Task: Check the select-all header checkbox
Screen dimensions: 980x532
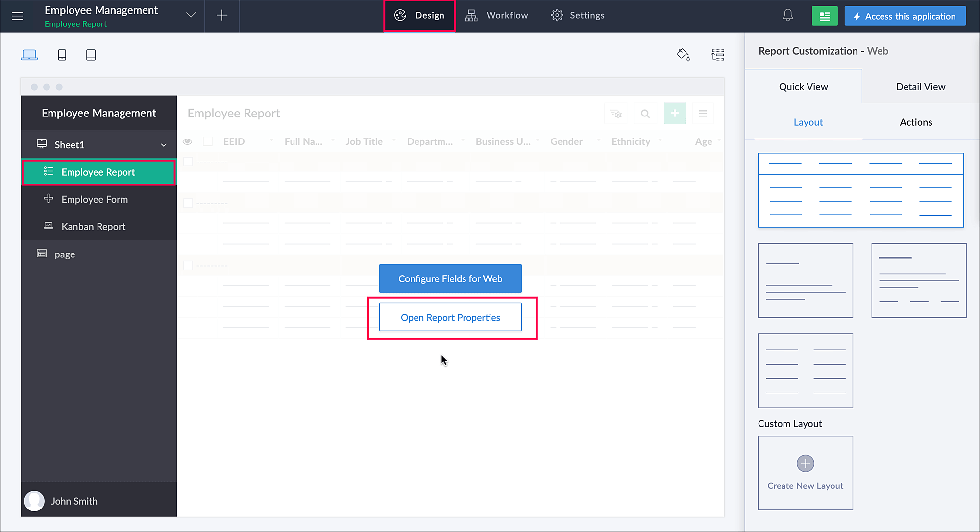Action: click(208, 141)
